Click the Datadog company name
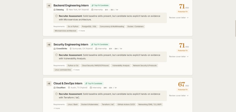236x112 pixels. [x=60, y=10]
